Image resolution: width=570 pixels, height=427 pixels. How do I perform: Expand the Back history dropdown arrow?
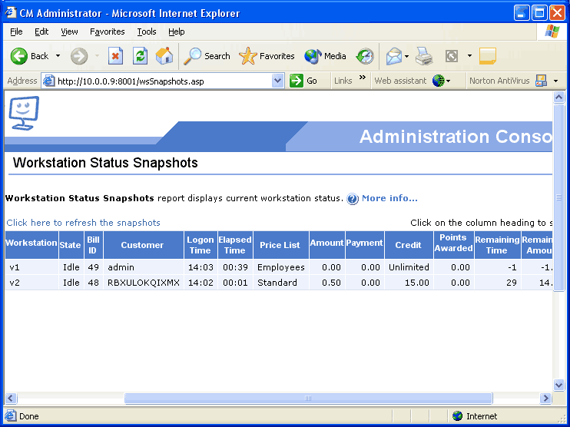point(58,56)
